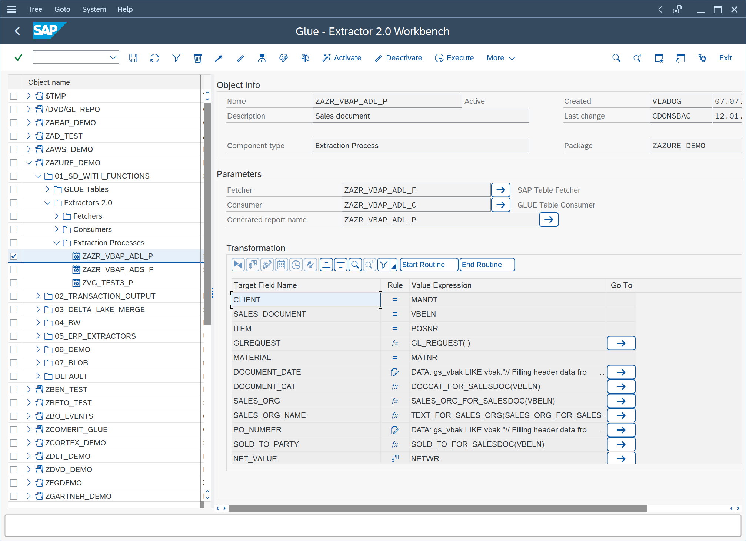Click the toolbar search magnifier icon

(616, 58)
